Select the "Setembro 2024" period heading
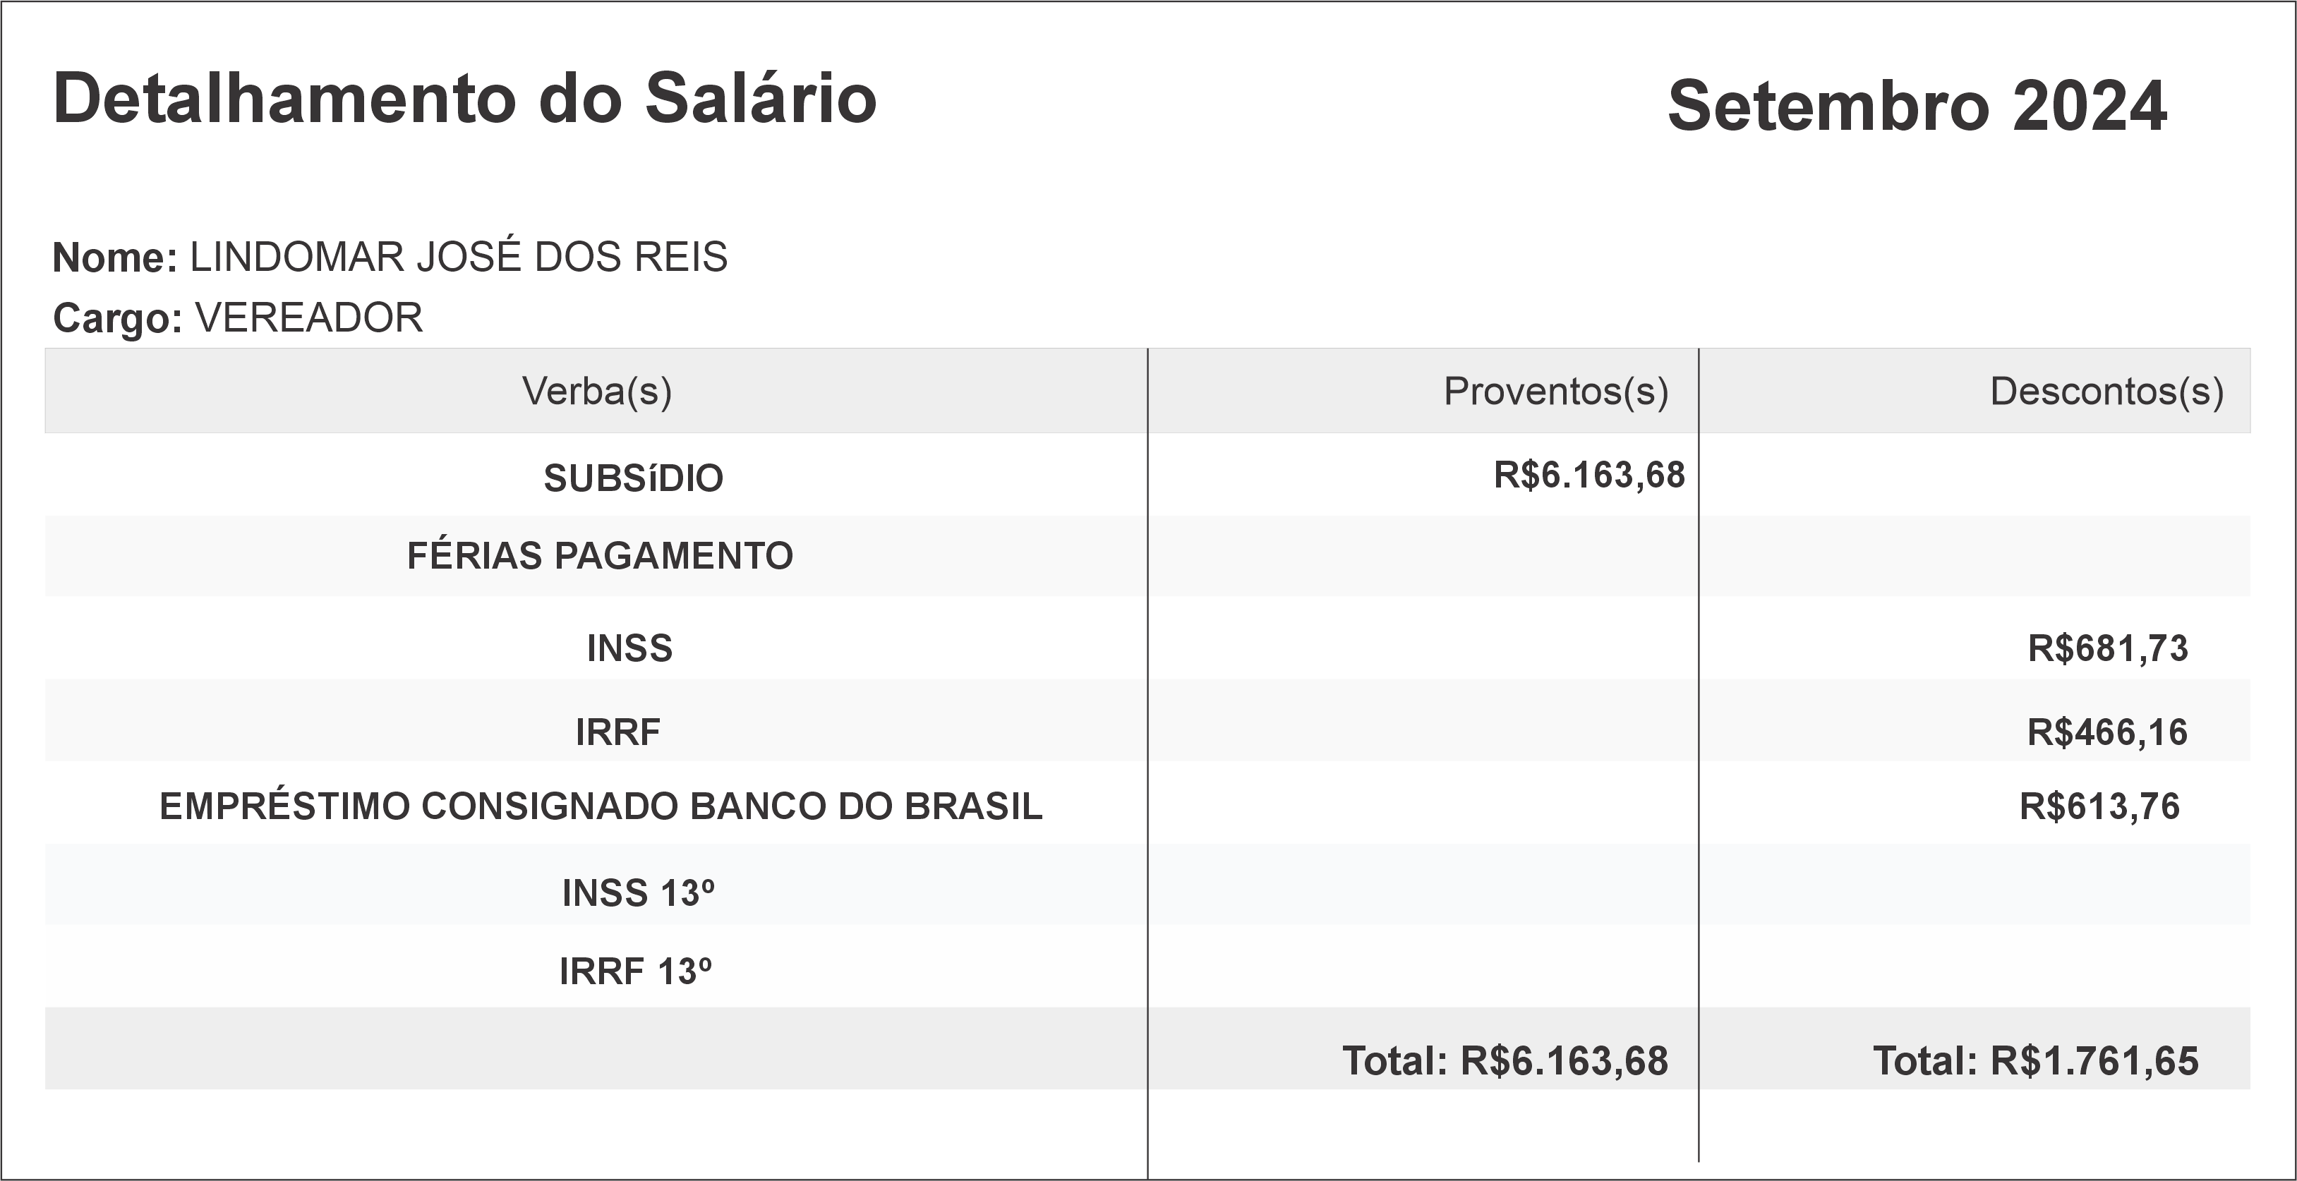This screenshot has height=1181, width=2297. point(1916,106)
